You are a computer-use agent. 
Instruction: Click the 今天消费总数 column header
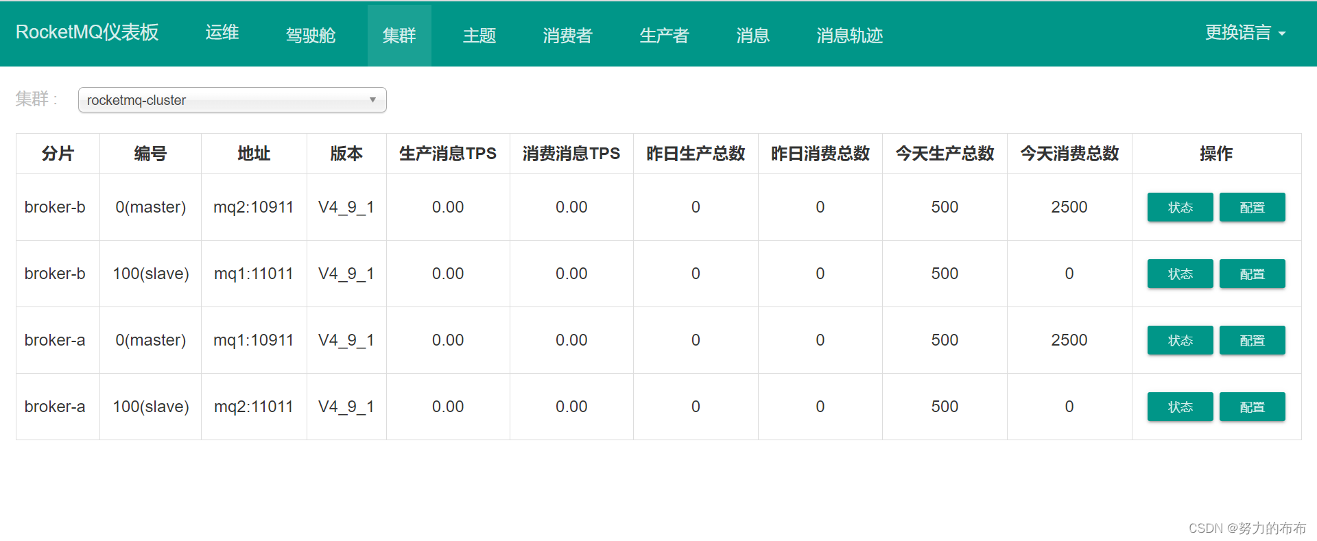click(1069, 154)
